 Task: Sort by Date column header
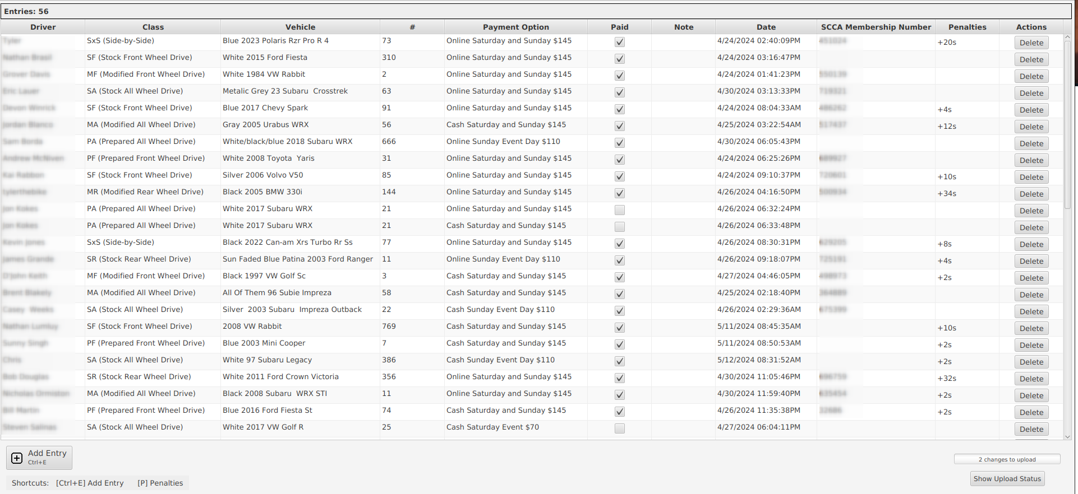[x=766, y=27]
